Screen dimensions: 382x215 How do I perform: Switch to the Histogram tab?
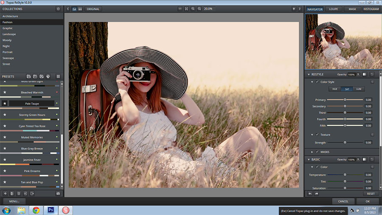pos(371,9)
